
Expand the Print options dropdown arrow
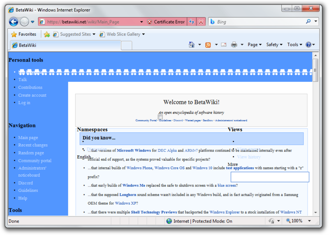click(242, 44)
